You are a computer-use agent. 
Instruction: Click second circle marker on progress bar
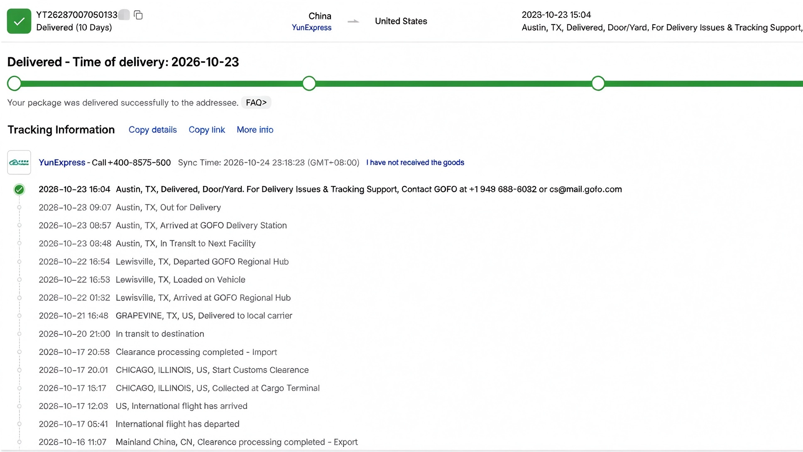point(309,84)
